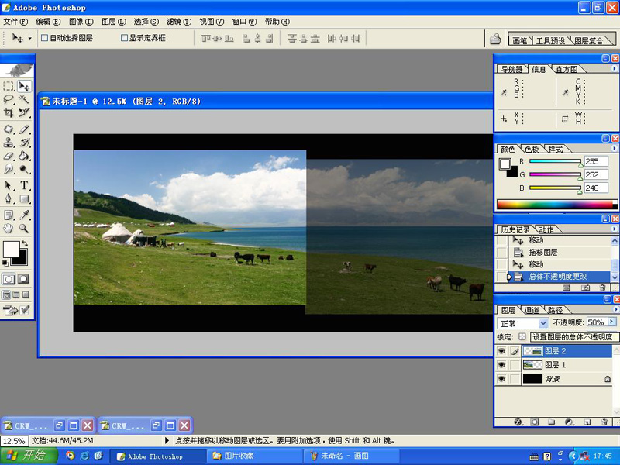Select 拖移图层 history state
This screenshot has width=620, height=465.
point(560,253)
